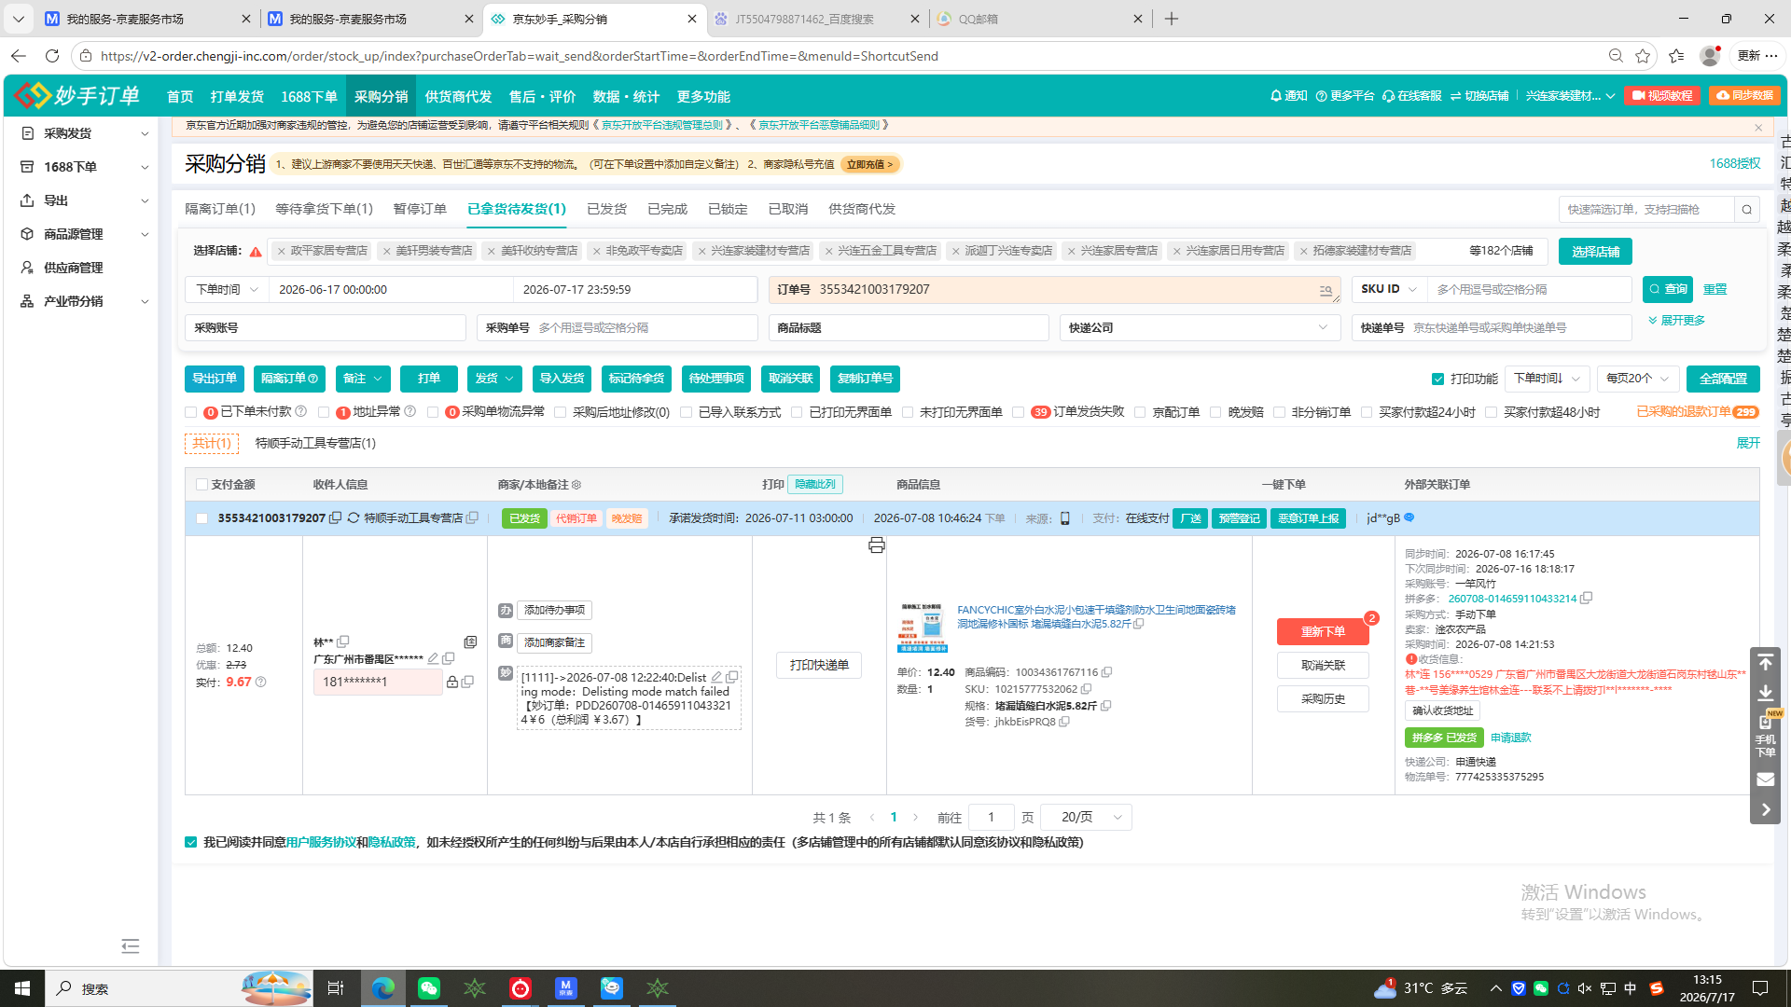Image resolution: width=1791 pixels, height=1007 pixels.
Task: Open the 售后·评价 top menu
Action: (542, 97)
